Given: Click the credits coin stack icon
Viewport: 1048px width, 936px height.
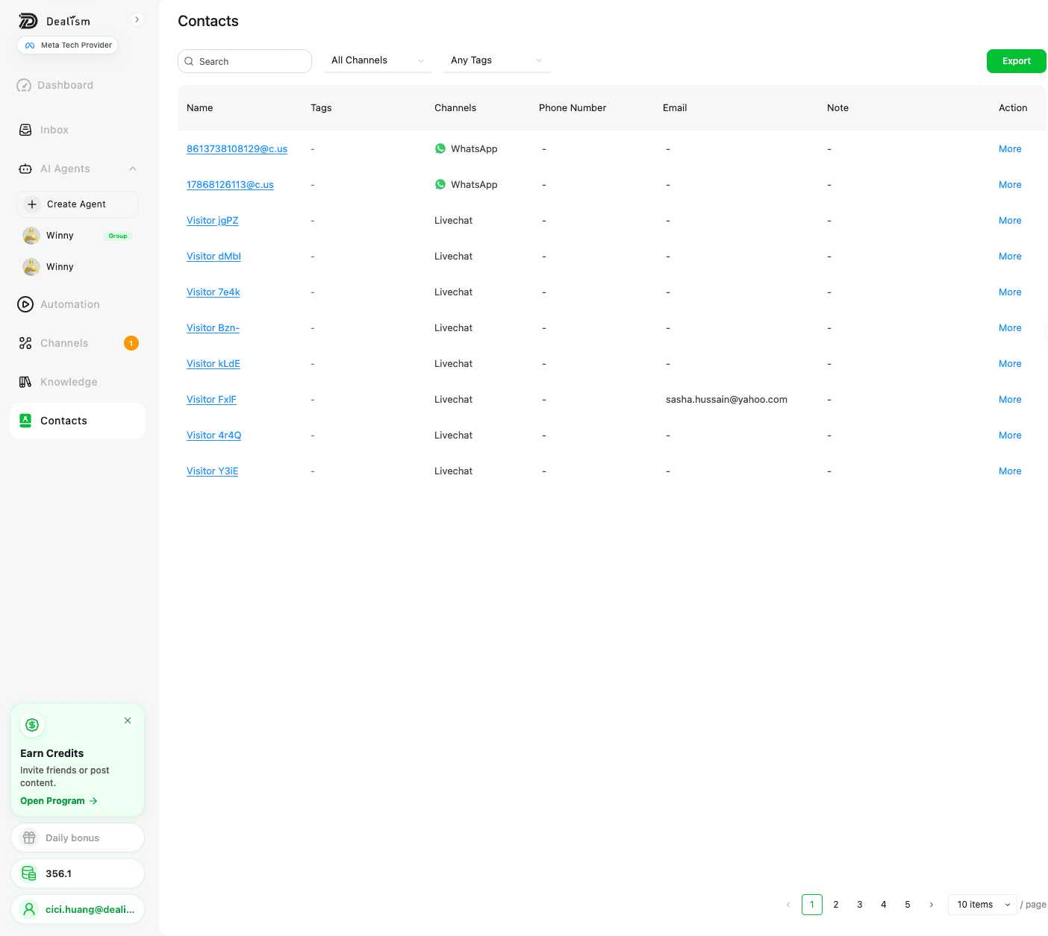Looking at the screenshot, I should [29, 873].
